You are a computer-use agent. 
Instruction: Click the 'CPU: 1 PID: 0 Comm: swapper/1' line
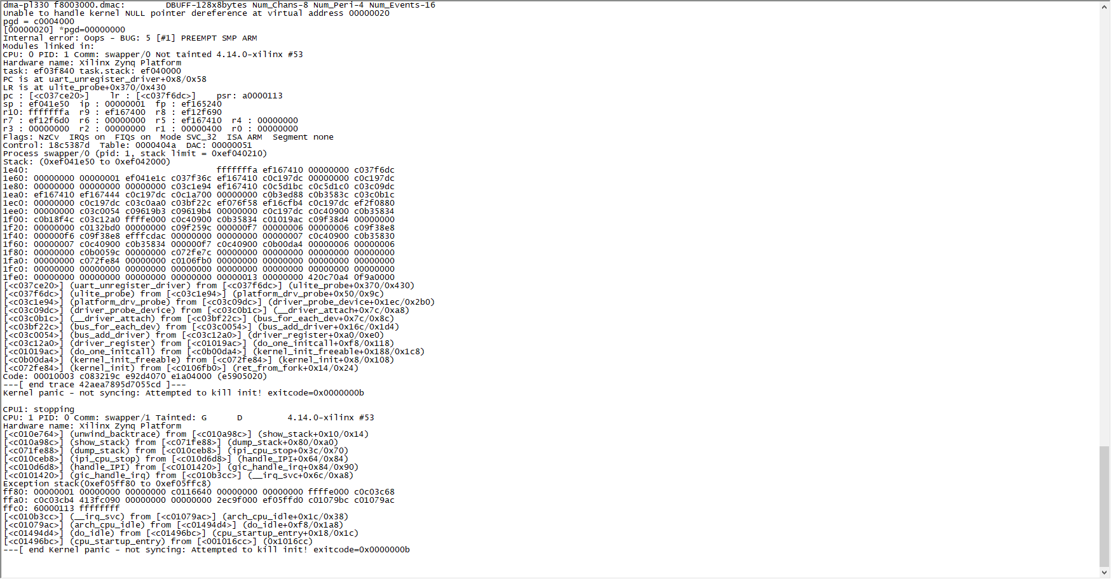coord(189,418)
